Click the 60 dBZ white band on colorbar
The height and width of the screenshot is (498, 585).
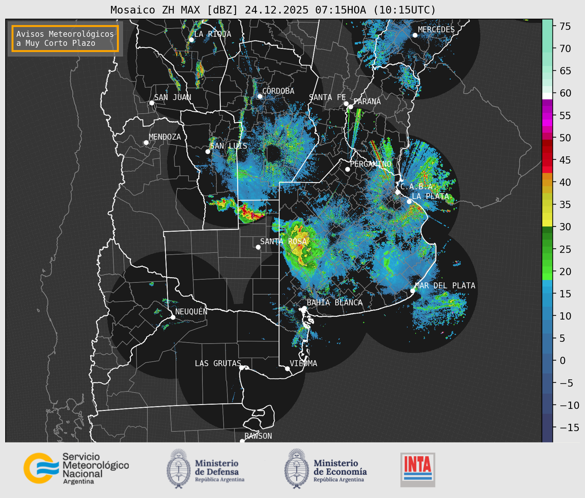tap(547, 96)
